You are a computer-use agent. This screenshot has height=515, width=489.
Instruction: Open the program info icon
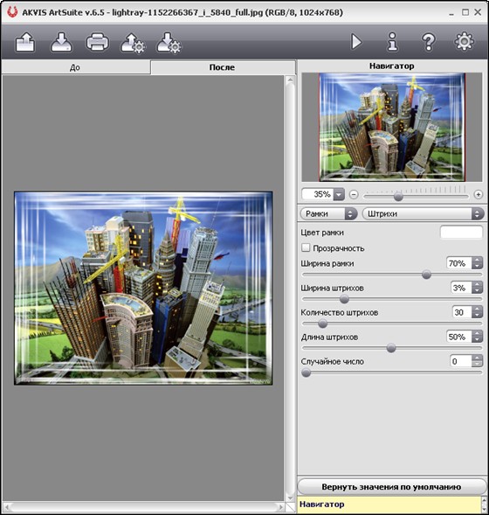[393, 42]
